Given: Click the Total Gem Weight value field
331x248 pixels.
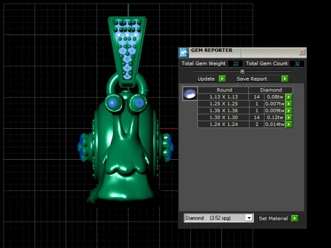Looking at the screenshot, I should coord(236,63).
